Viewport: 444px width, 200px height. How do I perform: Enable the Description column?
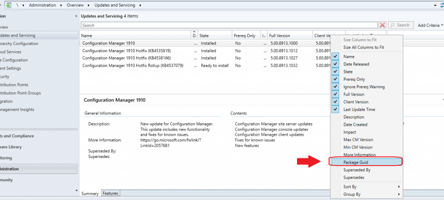(x=367, y=117)
